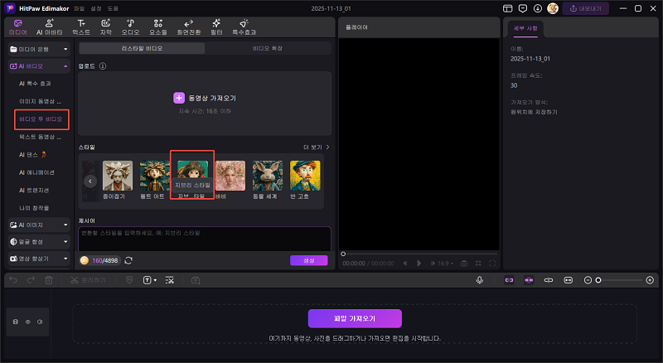
Task: Click 동영상 가져오기 to upload video
Action: click(205, 98)
